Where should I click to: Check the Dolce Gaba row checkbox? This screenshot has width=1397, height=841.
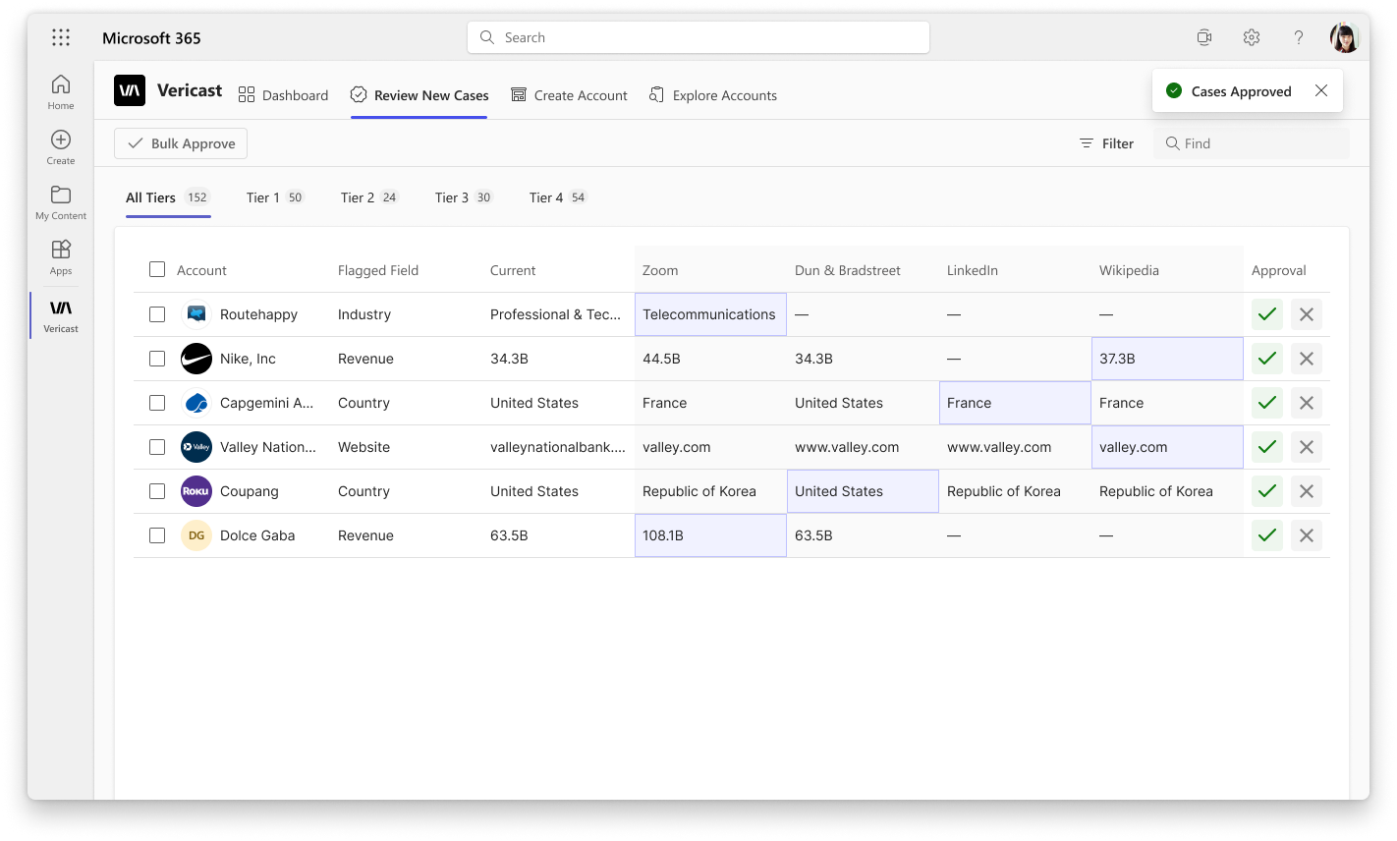(157, 535)
